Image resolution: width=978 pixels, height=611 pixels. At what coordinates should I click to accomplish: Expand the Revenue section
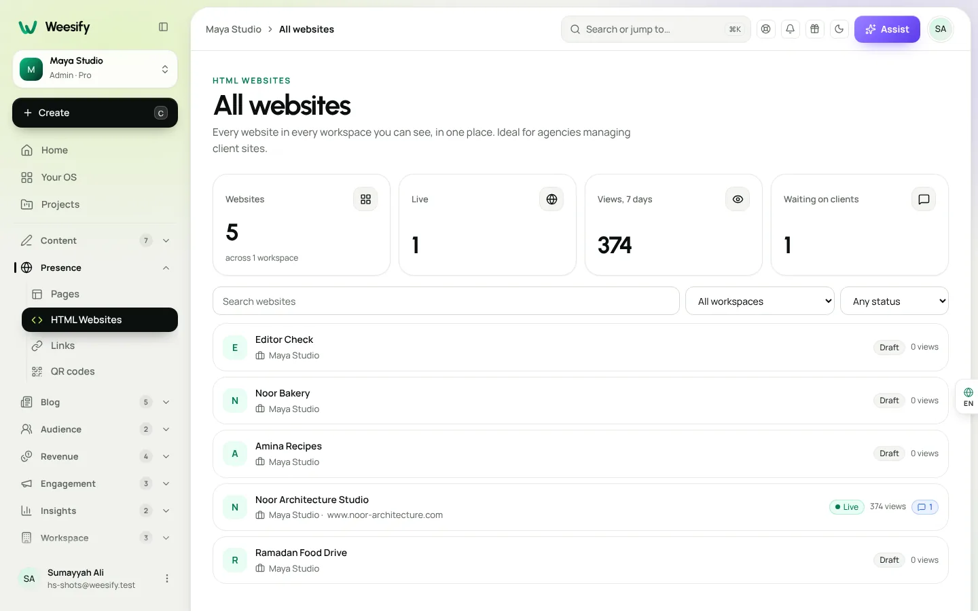tap(95, 456)
